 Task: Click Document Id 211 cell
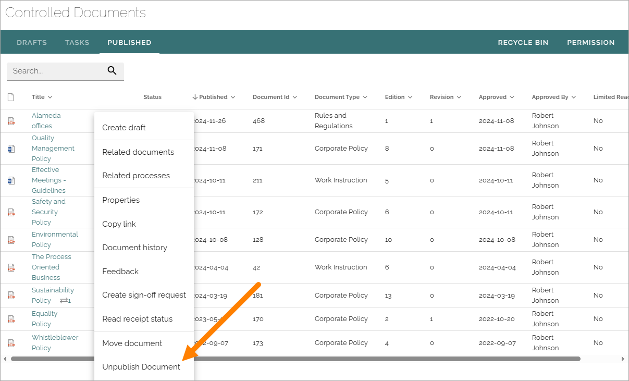click(258, 180)
